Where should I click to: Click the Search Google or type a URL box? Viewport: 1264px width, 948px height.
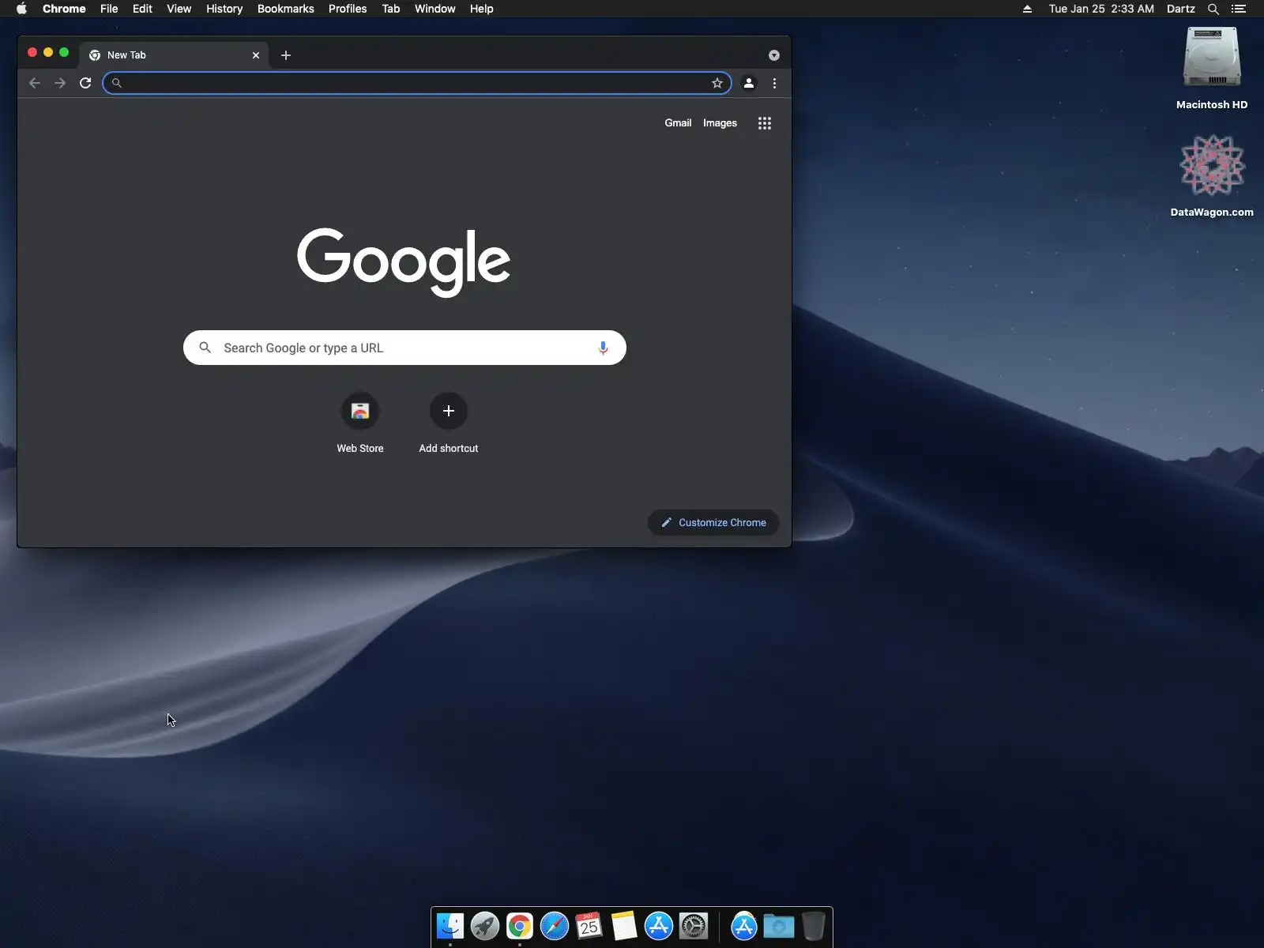pos(404,348)
